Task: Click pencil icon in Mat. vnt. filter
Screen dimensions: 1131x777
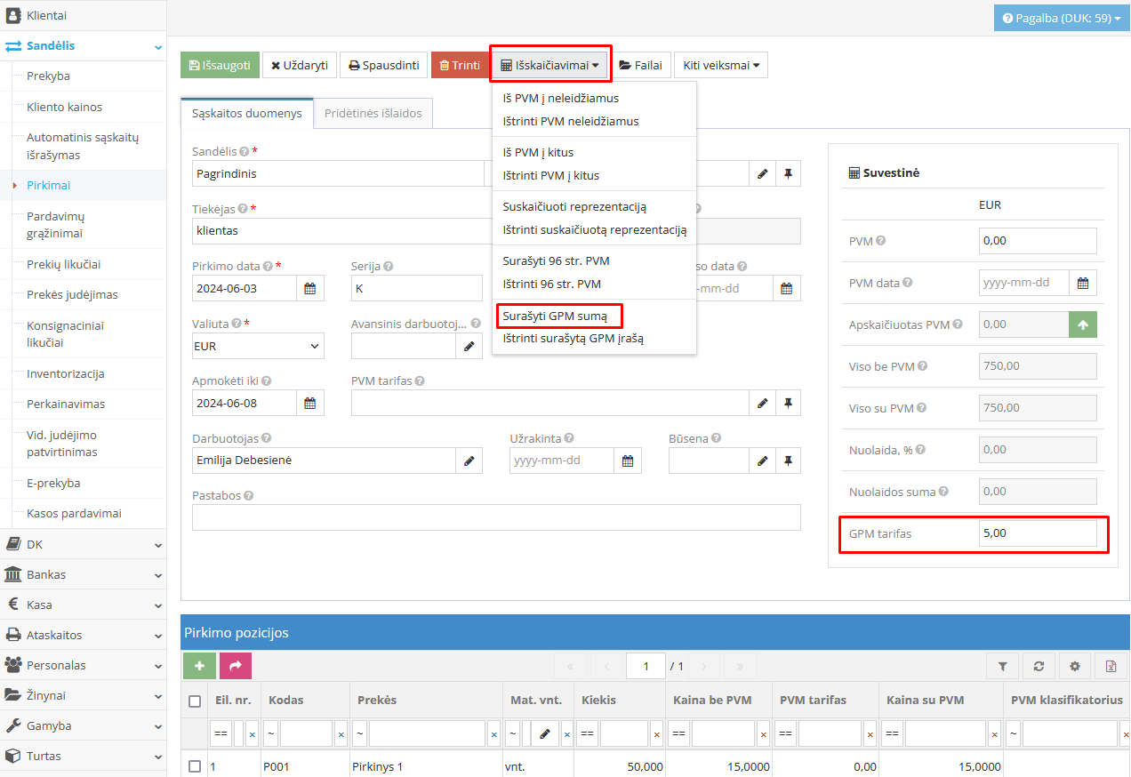Action: tap(544, 734)
